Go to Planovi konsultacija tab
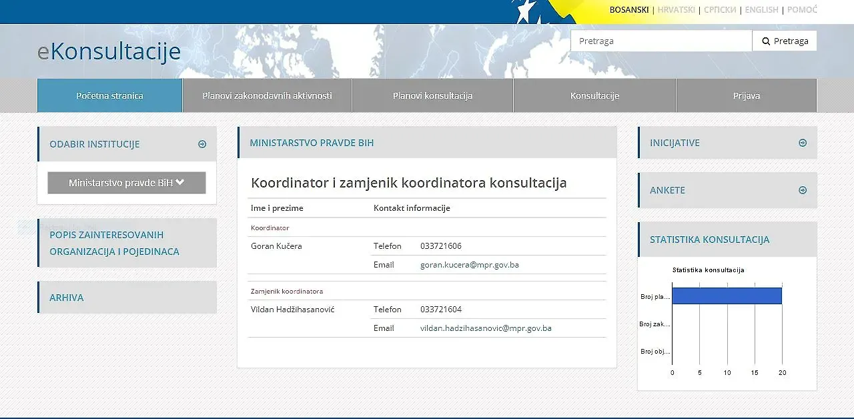 [x=432, y=95]
